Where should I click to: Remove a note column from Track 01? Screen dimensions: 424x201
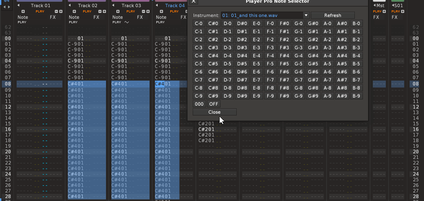[x=57, y=11]
